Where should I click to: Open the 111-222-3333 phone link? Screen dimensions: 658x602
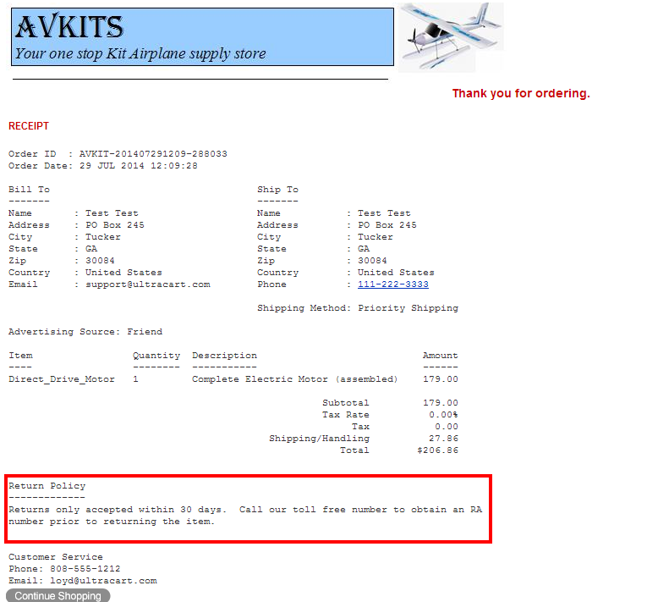392,284
